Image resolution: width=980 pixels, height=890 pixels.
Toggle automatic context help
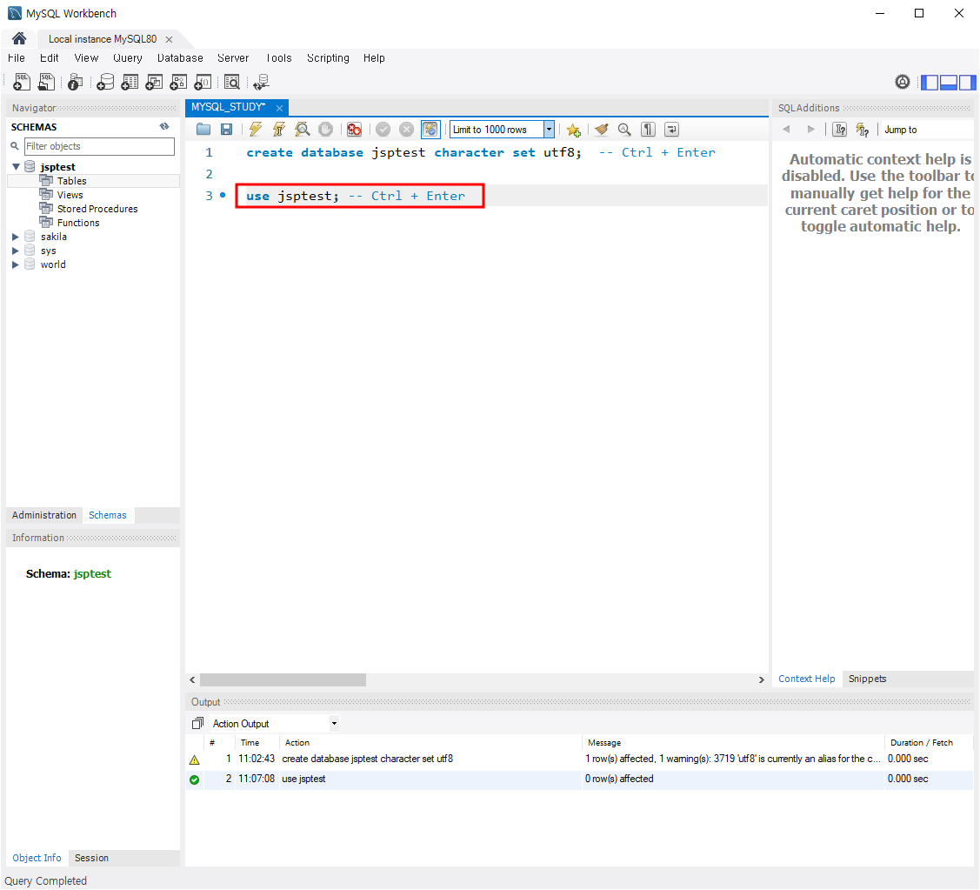point(863,130)
